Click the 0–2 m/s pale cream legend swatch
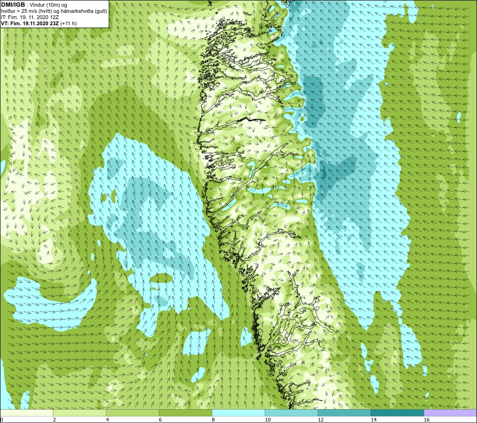Screen dimensions: 477x423 pos(26,413)
